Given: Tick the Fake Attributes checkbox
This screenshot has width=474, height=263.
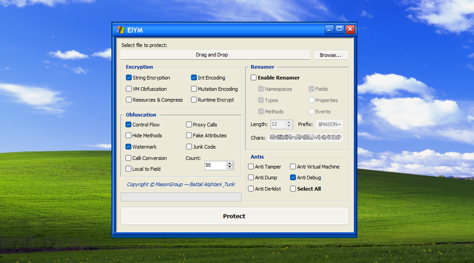Looking at the screenshot, I should (x=189, y=135).
